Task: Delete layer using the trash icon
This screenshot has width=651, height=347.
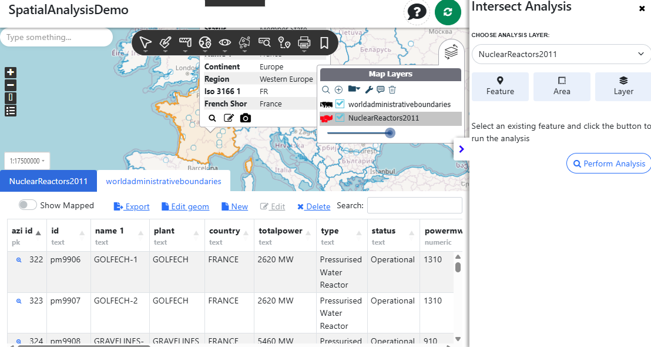Action: pos(392,89)
